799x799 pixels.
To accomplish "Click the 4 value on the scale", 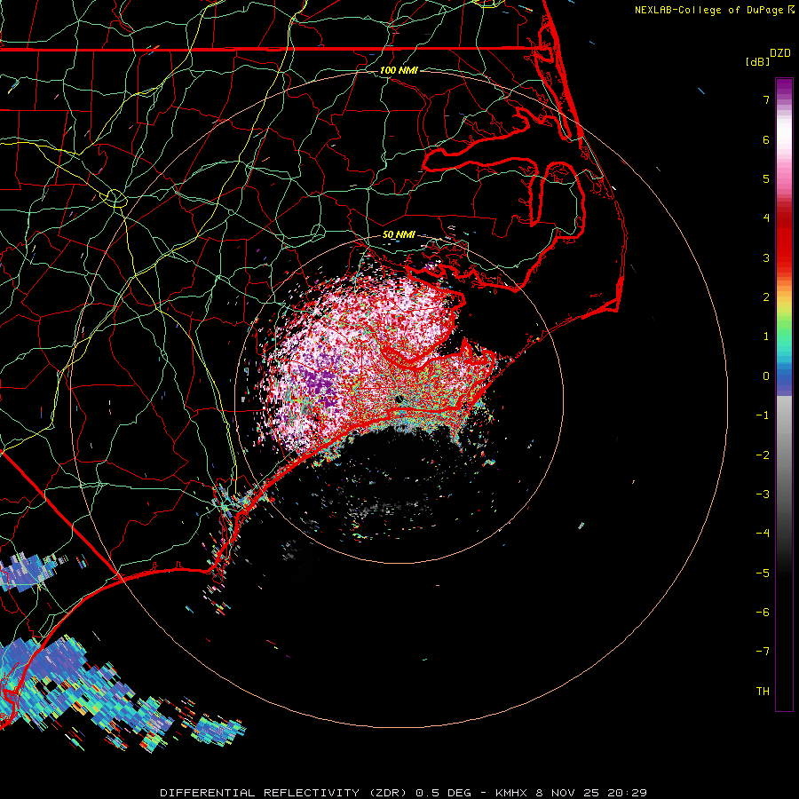I will pyautogui.click(x=766, y=218).
